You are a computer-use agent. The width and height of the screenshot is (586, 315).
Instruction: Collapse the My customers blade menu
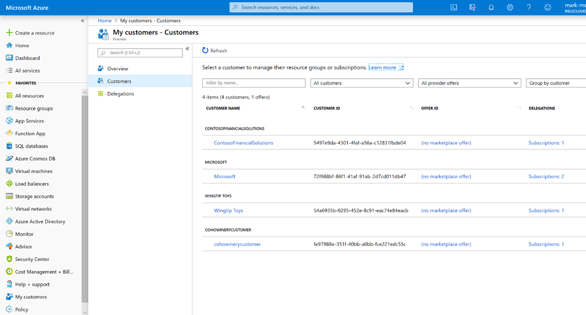(187, 49)
